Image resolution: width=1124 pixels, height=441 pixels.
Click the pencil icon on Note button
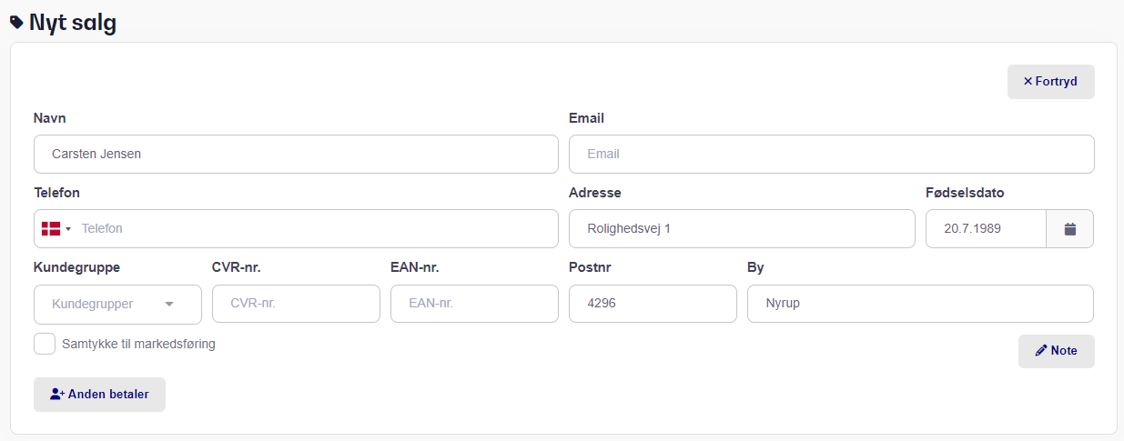[1041, 351]
